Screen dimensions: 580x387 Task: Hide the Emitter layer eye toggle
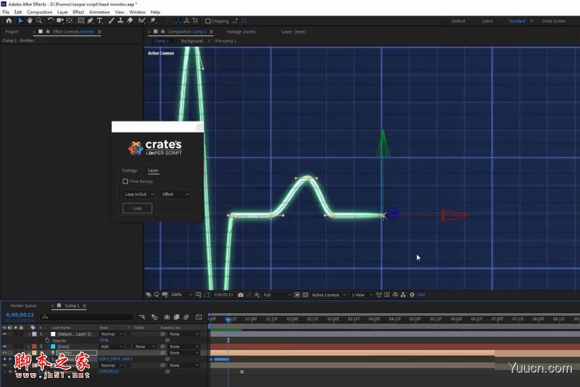[5, 353]
